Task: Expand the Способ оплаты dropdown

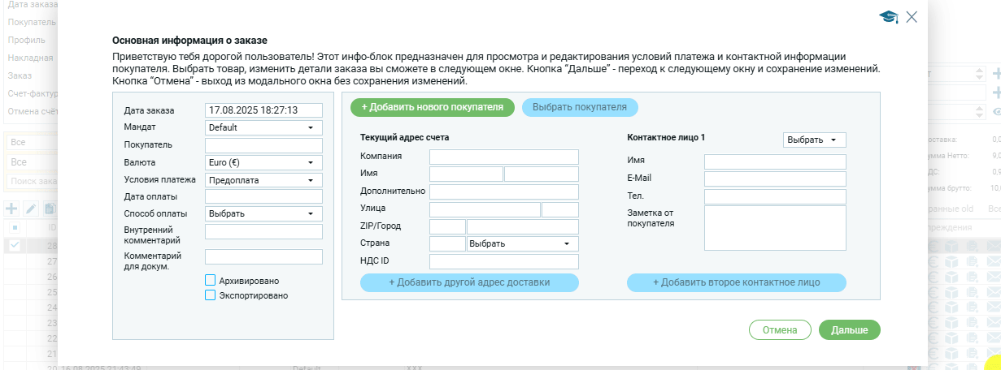Action: click(x=263, y=213)
